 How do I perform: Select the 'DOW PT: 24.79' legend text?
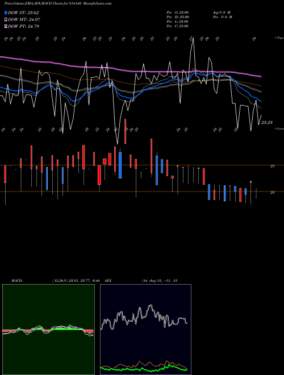click(x=23, y=27)
